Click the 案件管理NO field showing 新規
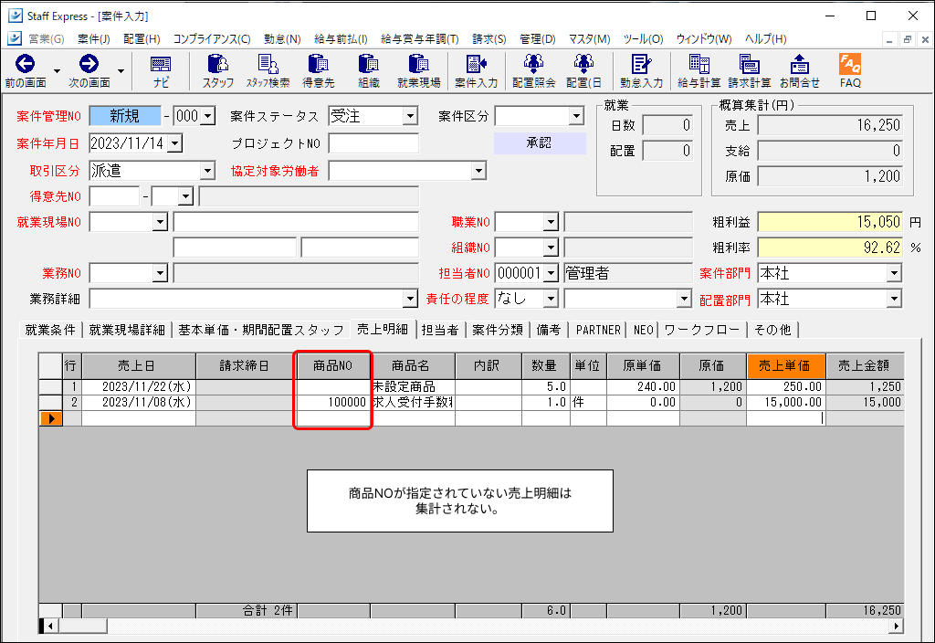The width and height of the screenshot is (935, 643). 124,116
